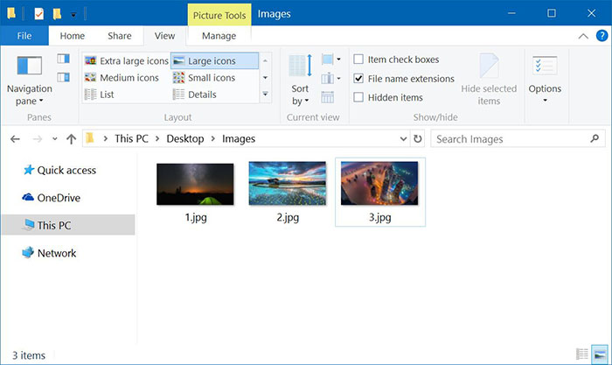Open the File menu
This screenshot has width=612, height=365.
pos(24,36)
